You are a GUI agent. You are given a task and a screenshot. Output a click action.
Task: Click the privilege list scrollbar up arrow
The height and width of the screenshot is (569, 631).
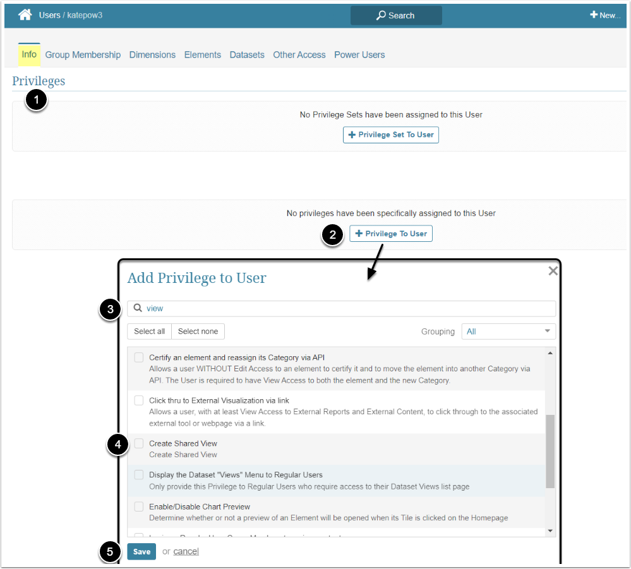550,353
